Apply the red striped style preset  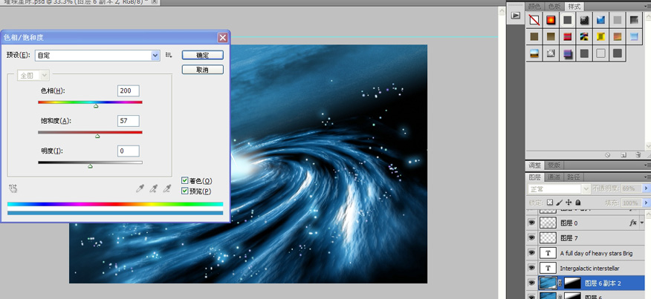[x=568, y=37]
